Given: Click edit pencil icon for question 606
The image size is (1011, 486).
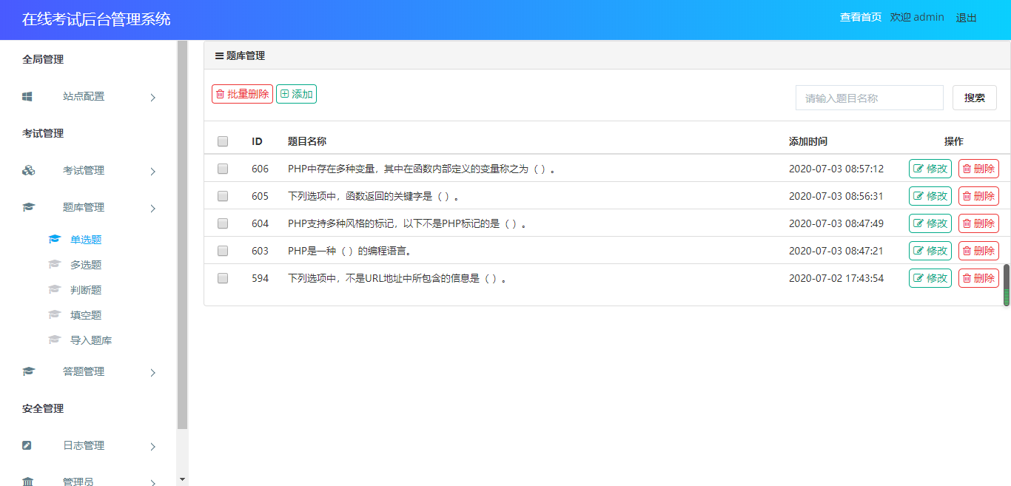Looking at the screenshot, I should tap(918, 169).
